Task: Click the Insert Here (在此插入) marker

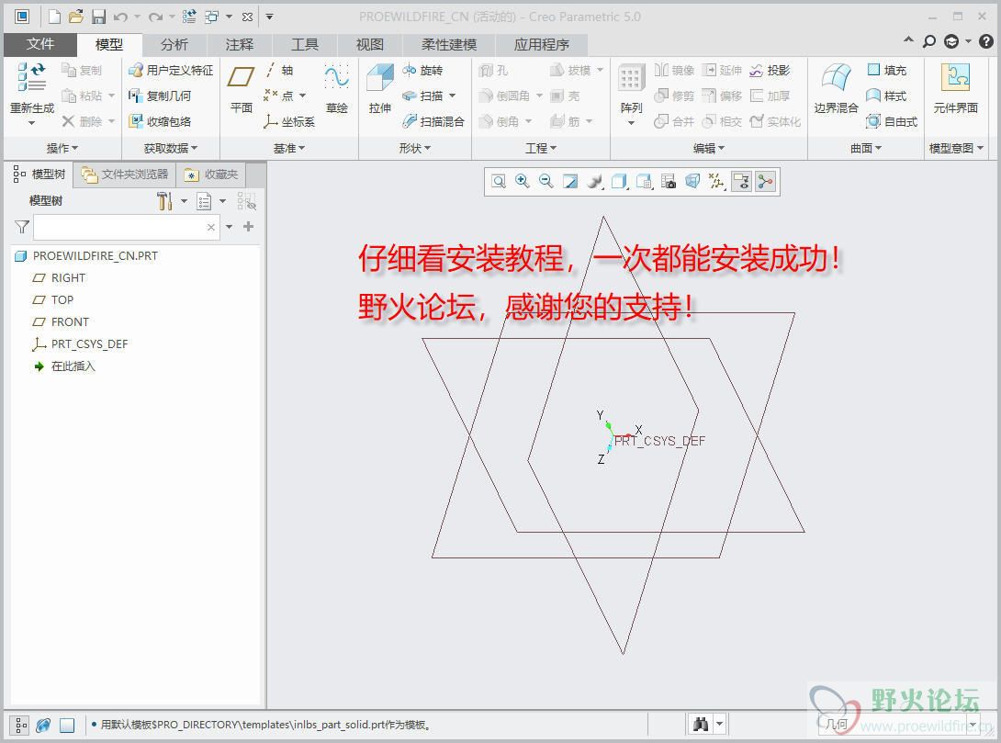Action: pos(64,366)
